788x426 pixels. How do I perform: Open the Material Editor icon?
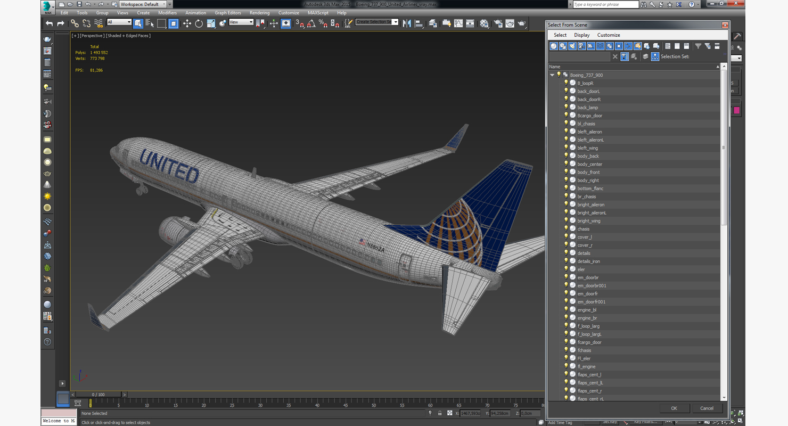pyautogui.click(x=484, y=23)
